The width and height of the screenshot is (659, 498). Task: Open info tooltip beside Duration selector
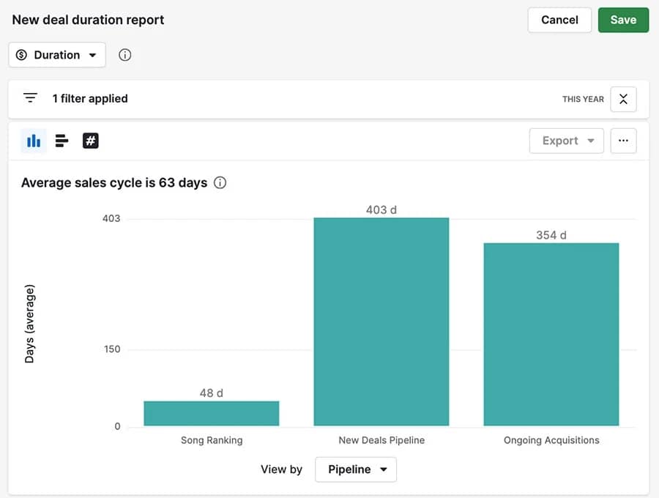point(124,54)
